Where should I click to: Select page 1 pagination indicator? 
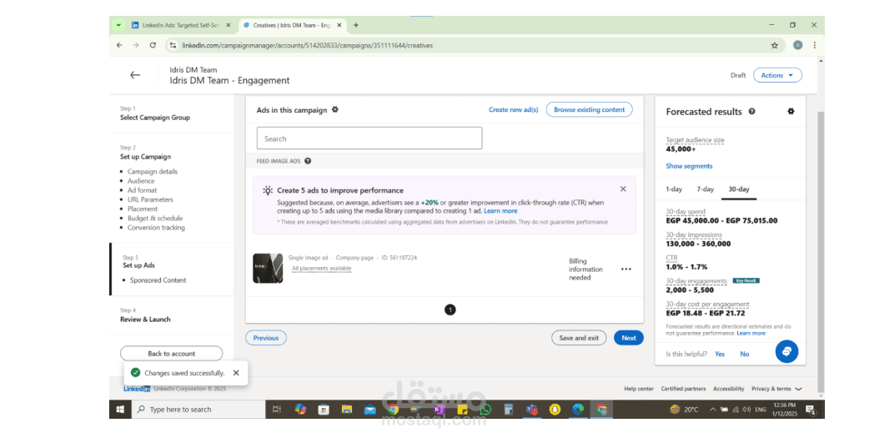tap(450, 310)
